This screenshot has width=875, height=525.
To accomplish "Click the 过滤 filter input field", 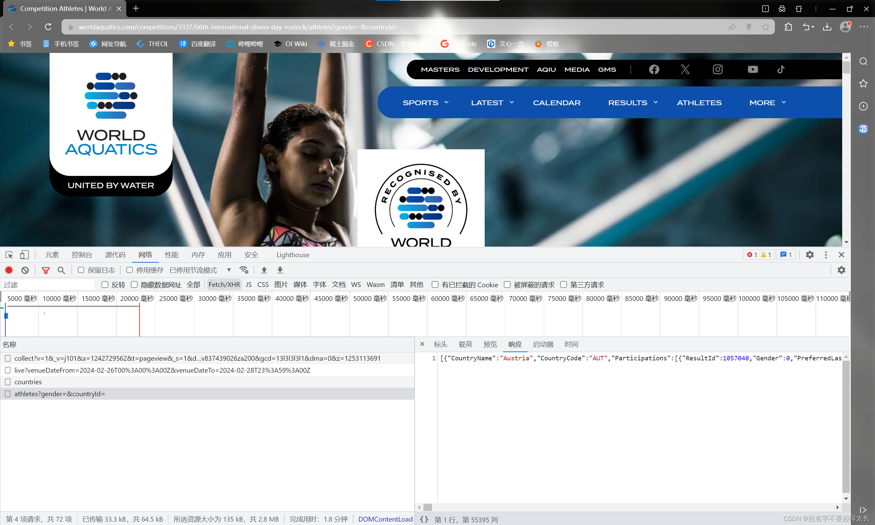I will (48, 285).
